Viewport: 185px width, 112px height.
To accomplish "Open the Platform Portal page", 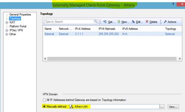I will (18, 26).
